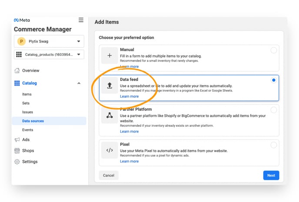The image size is (299, 202).
Task: Open Learn more under Partner Platform
Action: pyautogui.click(x=129, y=132)
